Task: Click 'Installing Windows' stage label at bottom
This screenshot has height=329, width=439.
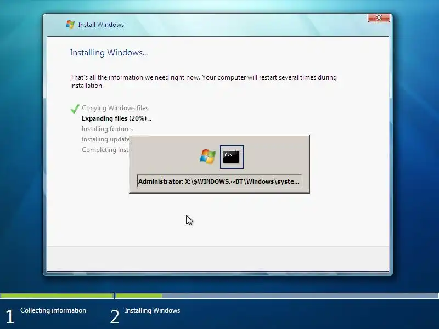Action: (x=153, y=310)
